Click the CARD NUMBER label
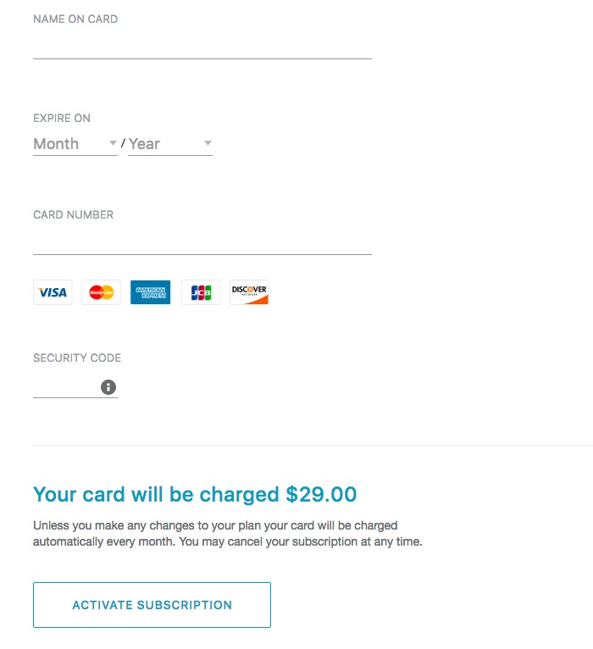 coord(73,215)
